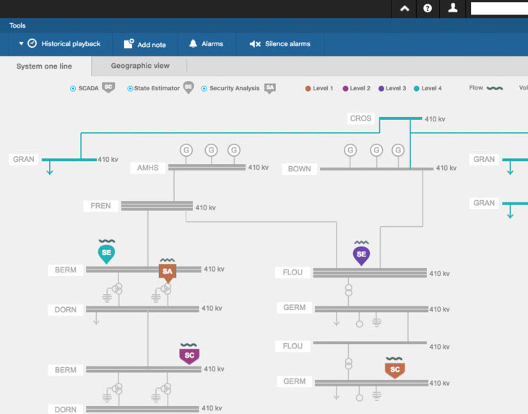Screen dimensions: 528x414
Task: Click the Add note icon
Action: tap(129, 44)
